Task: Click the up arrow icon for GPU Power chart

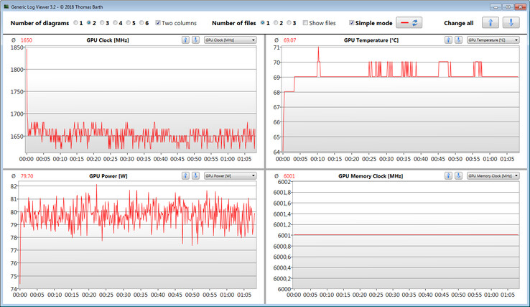Action: coord(185,175)
